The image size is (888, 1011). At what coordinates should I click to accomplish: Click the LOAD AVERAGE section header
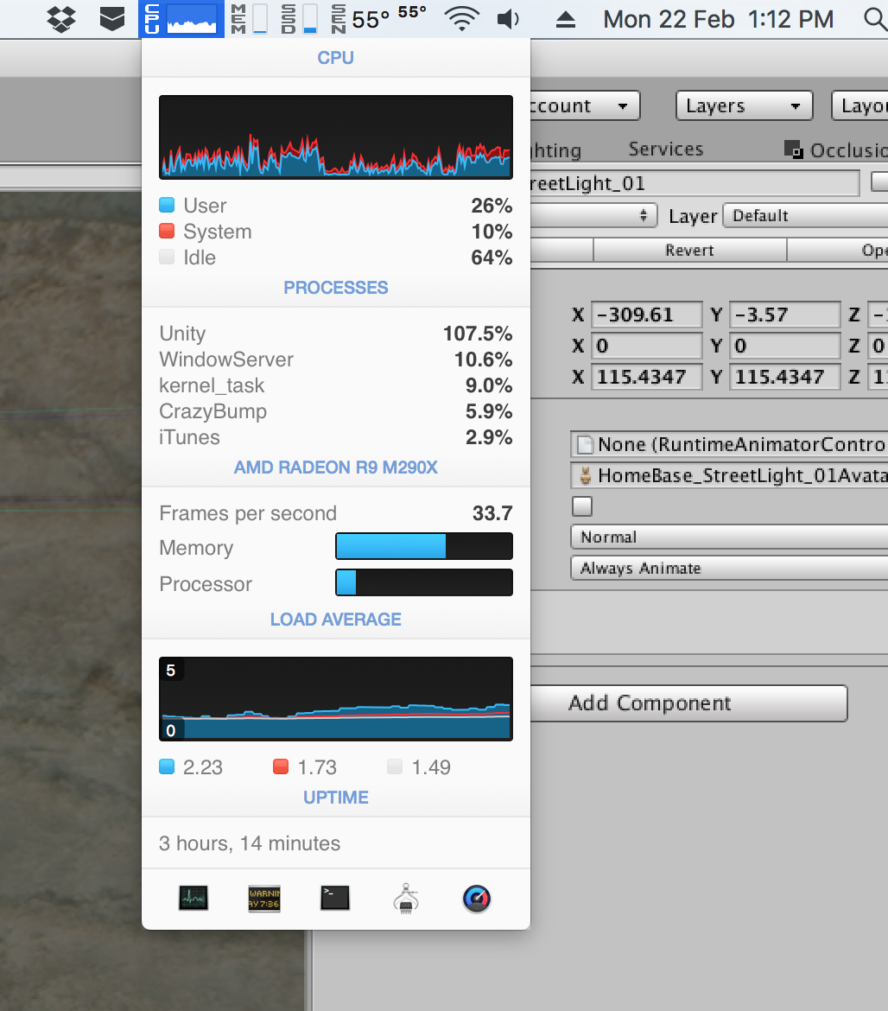pyautogui.click(x=336, y=620)
